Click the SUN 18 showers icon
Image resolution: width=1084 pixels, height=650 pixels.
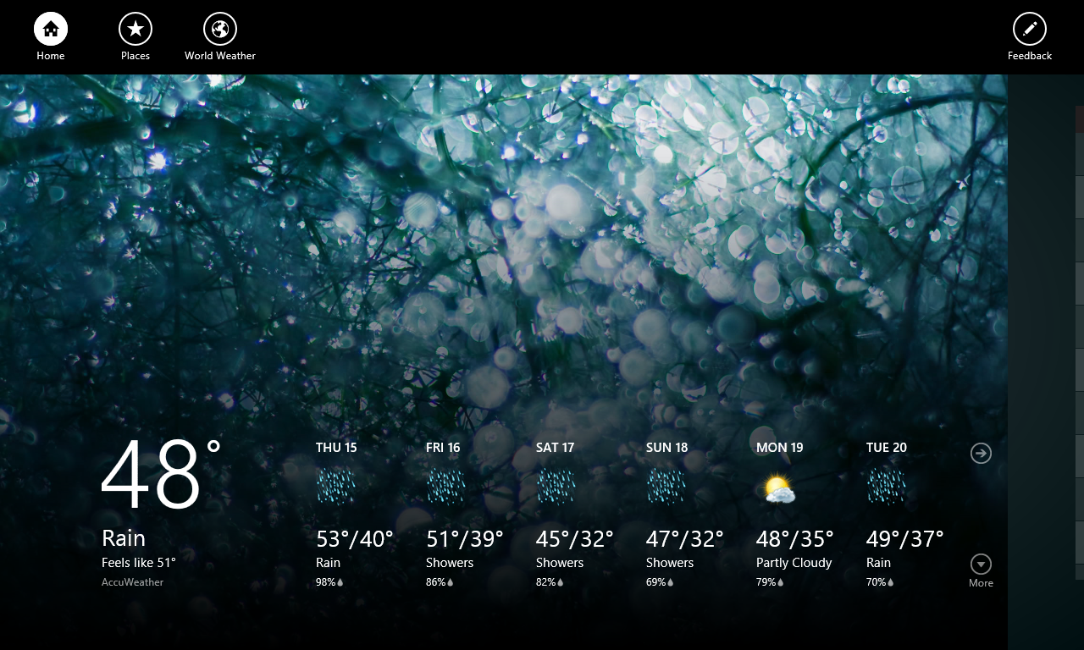666,488
